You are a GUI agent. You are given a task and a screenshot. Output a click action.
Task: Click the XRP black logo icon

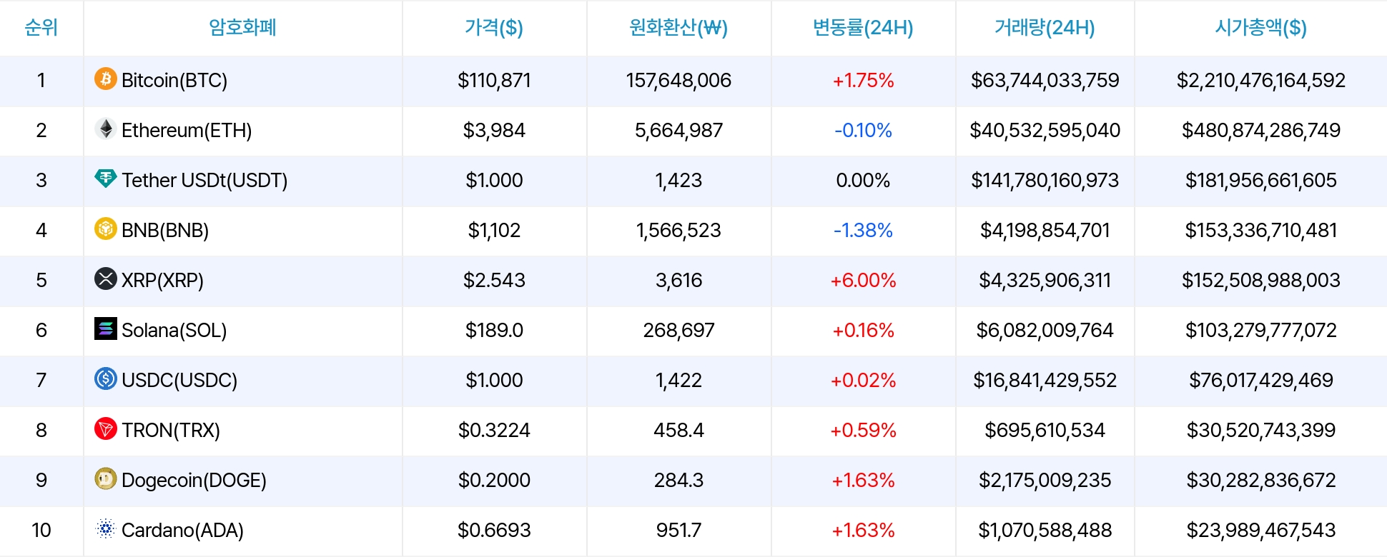coord(106,278)
